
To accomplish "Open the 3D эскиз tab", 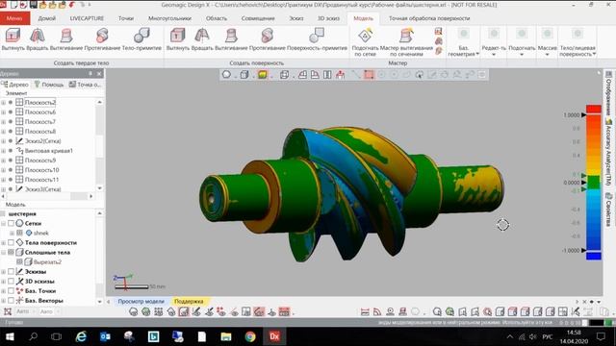I will (328, 18).
